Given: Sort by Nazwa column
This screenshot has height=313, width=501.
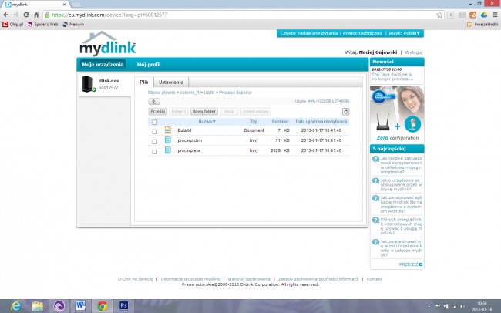Looking at the screenshot, I should pos(207,122).
